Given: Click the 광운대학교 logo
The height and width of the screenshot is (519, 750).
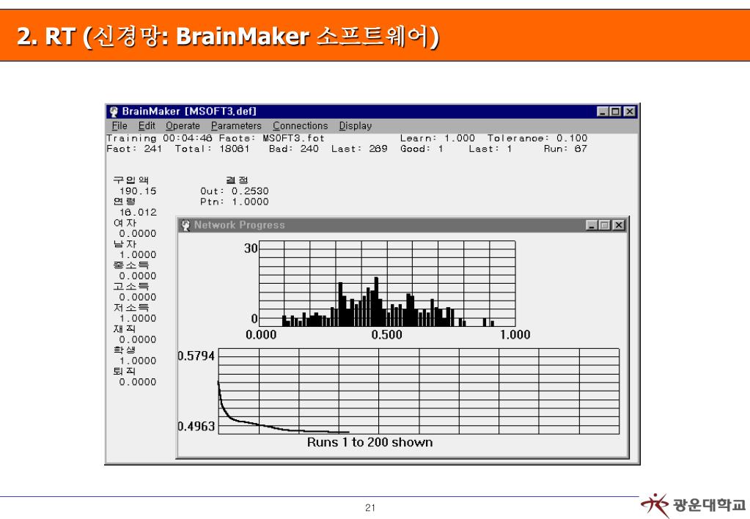Looking at the screenshot, I should click(693, 505).
